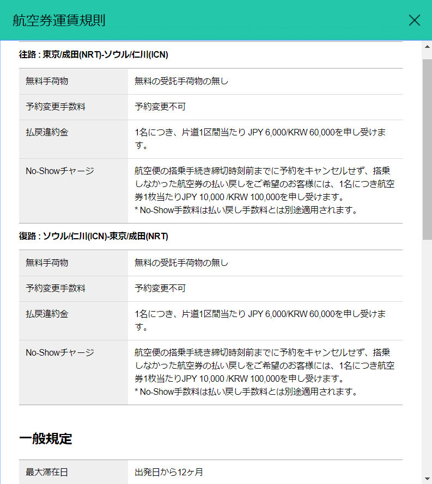This screenshot has height=484, width=432.
Task: Click 予約変更手数料 label in the 往路 table
Action: click(x=56, y=107)
